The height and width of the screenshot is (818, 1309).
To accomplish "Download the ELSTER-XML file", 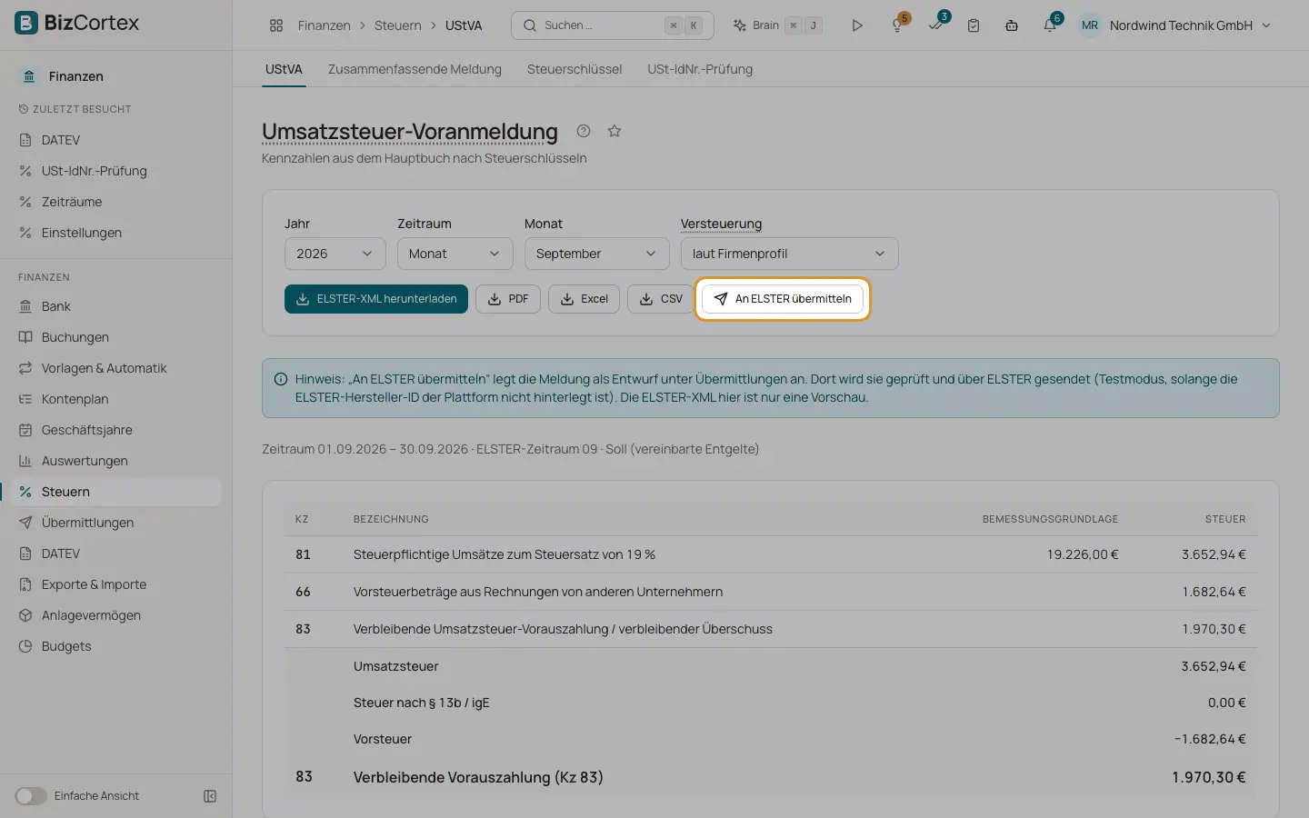I will [376, 299].
